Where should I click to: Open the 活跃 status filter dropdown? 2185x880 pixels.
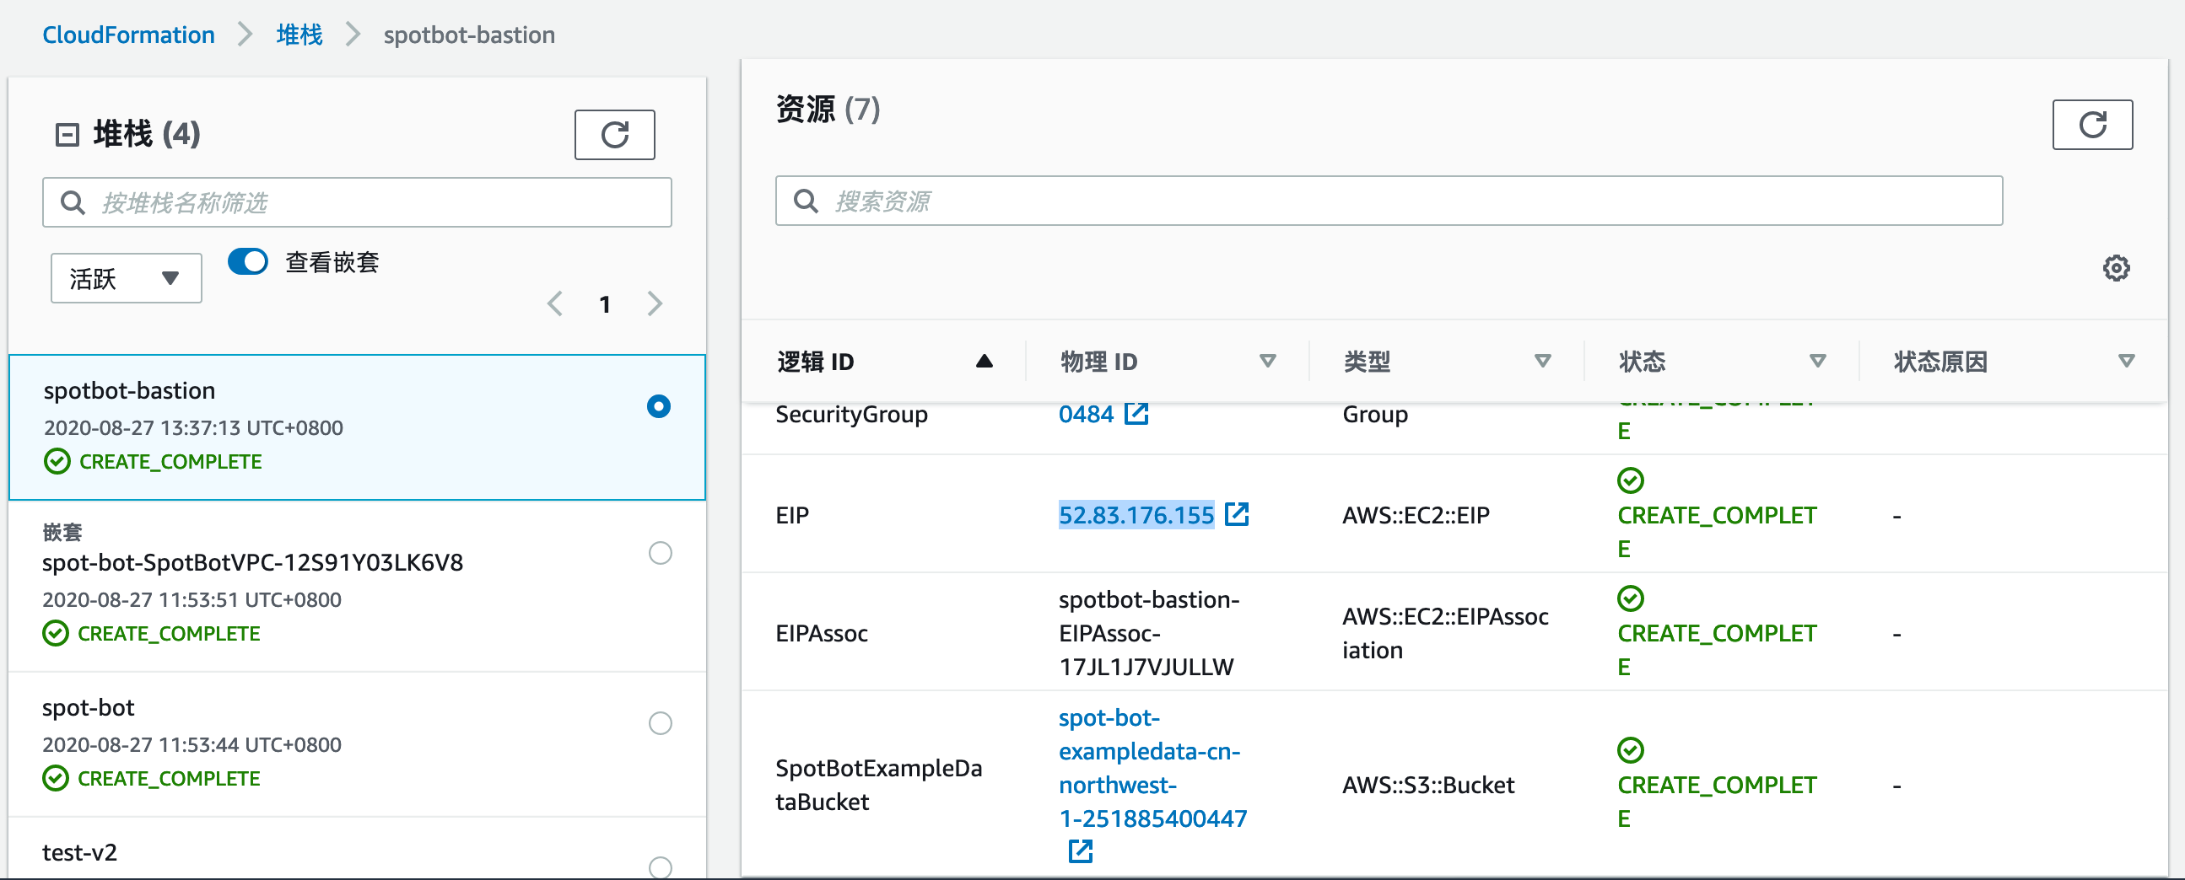(127, 278)
